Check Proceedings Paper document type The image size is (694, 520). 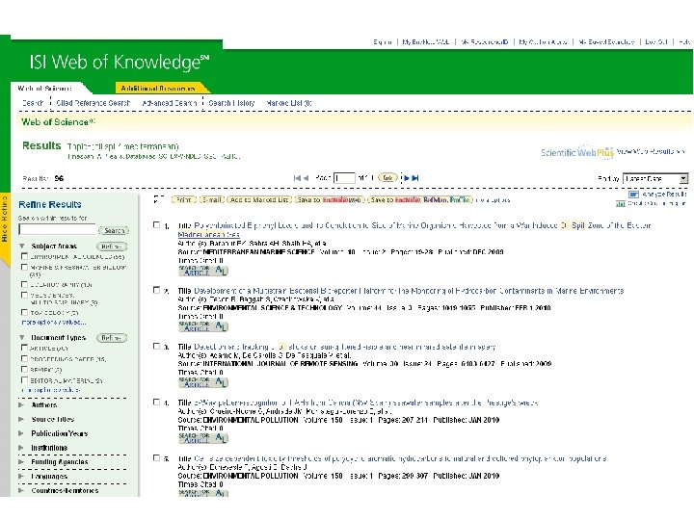coord(24,358)
